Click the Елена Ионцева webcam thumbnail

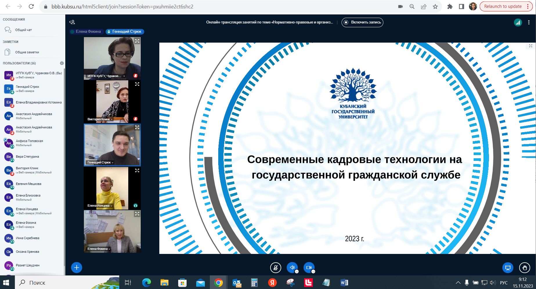[x=112, y=188]
